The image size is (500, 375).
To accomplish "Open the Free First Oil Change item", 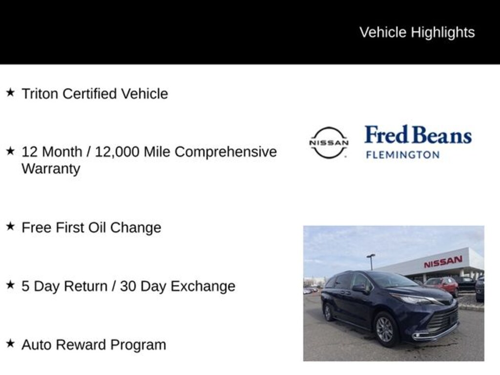I will pyautogui.click(x=91, y=228).
